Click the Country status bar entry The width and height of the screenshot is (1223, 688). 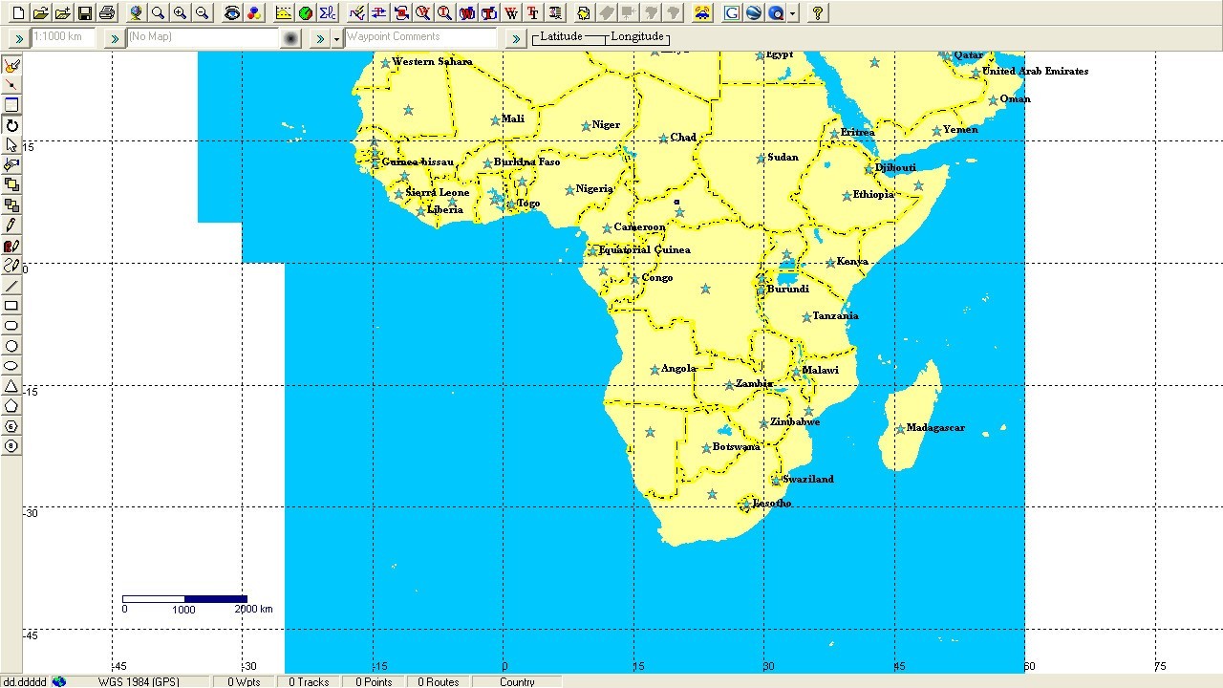tap(517, 681)
